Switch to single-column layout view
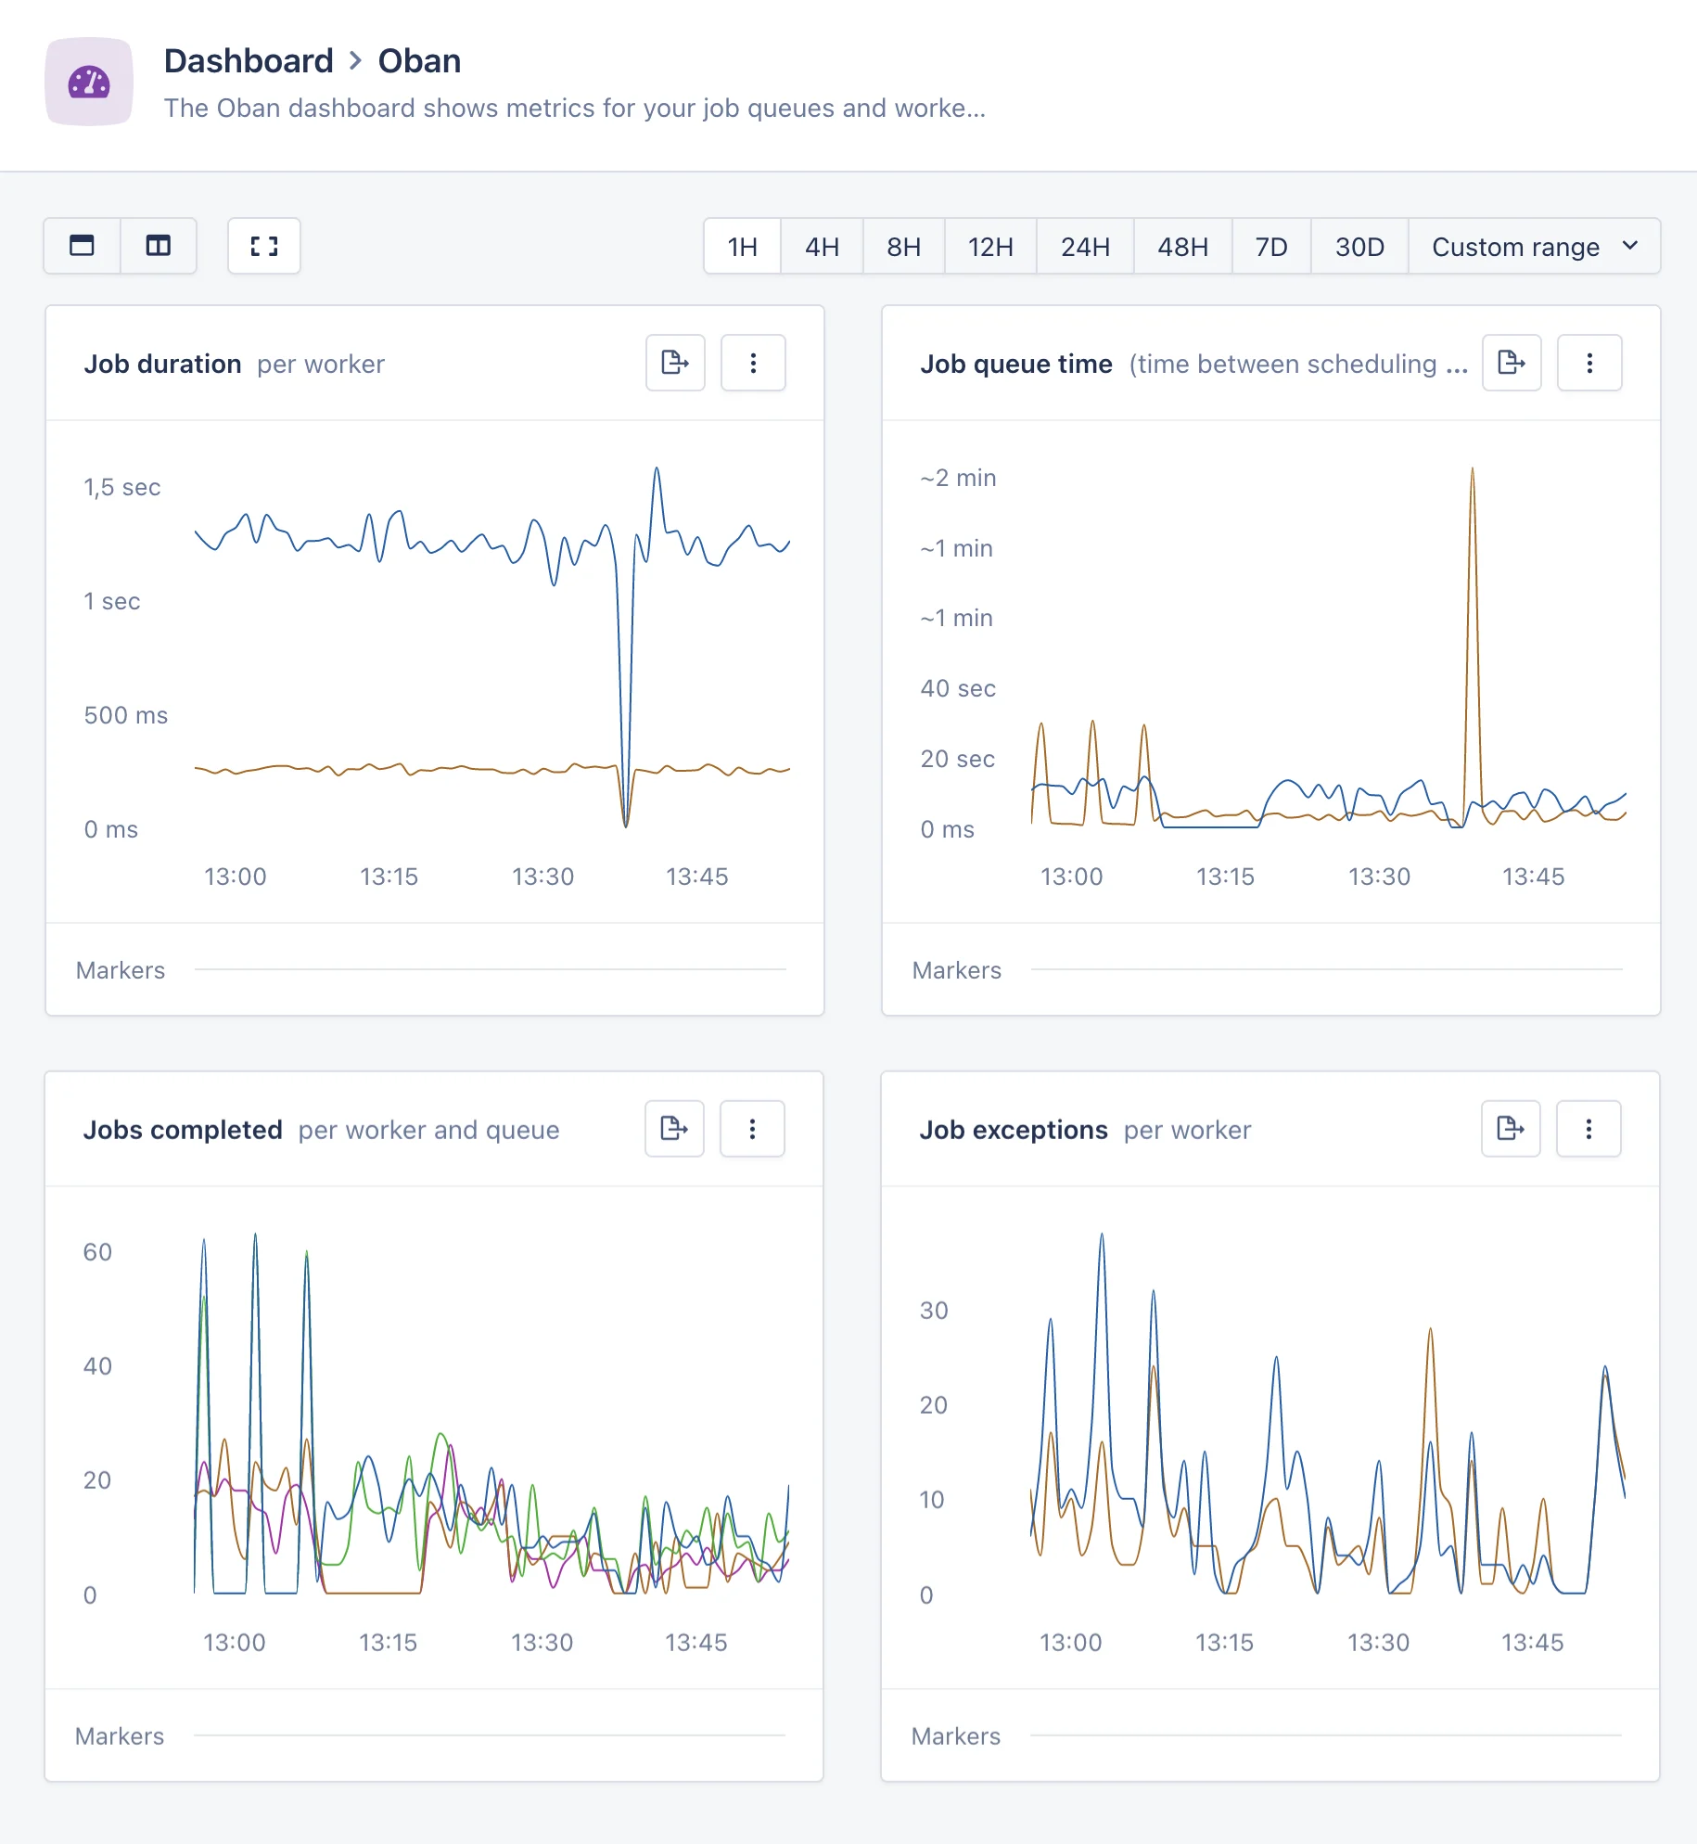This screenshot has width=1697, height=1844. [x=83, y=246]
